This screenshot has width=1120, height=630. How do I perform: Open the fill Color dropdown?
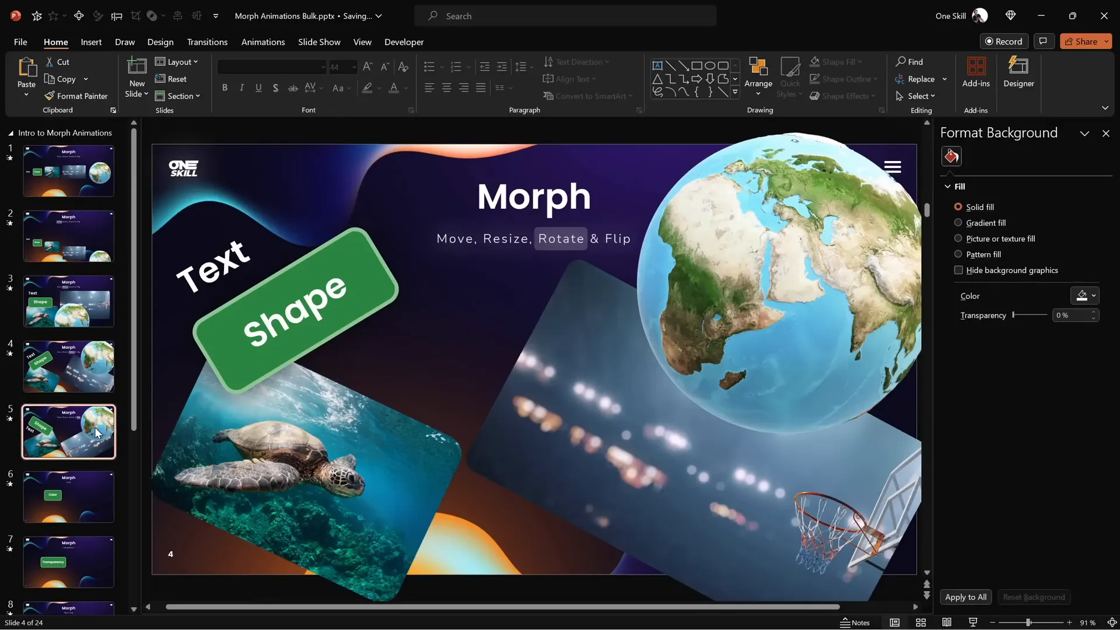[x=1084, y=296]
